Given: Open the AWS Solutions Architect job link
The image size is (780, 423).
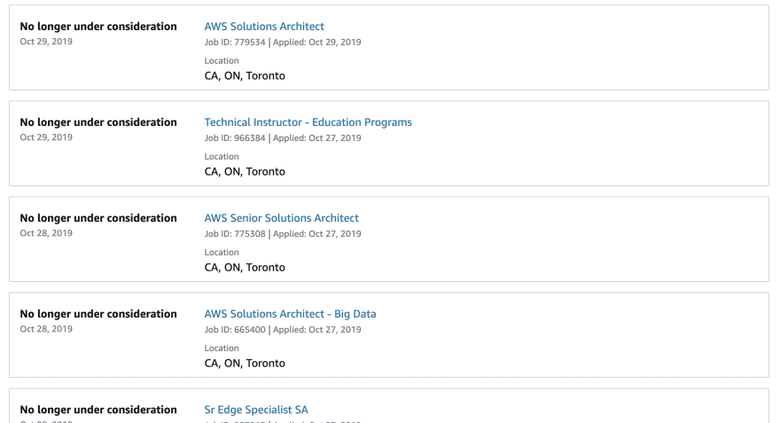Looking at the screenshot, I should [x=264, y=27].
